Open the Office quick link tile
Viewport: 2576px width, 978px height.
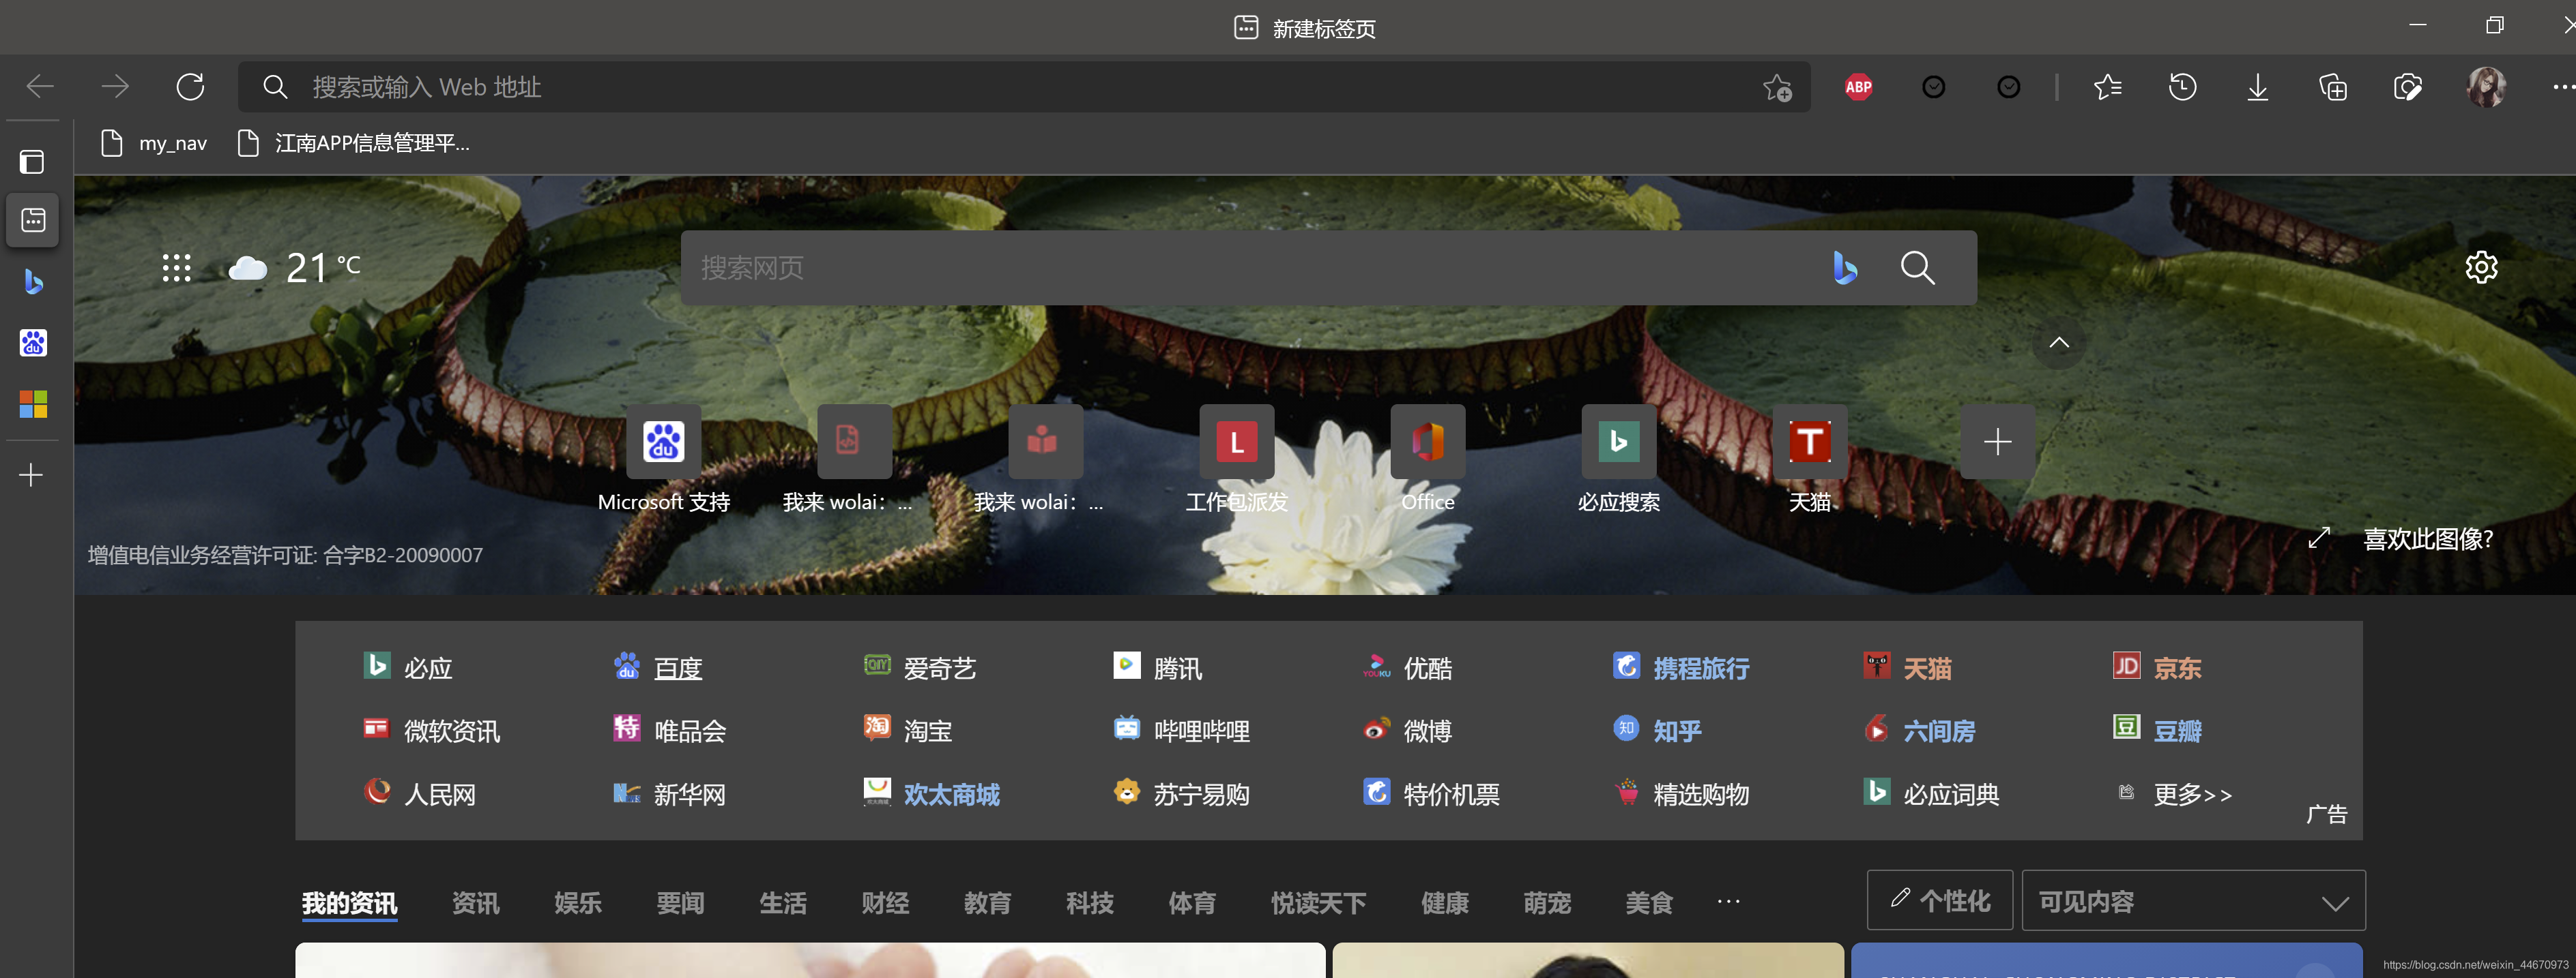point(1427,442)
